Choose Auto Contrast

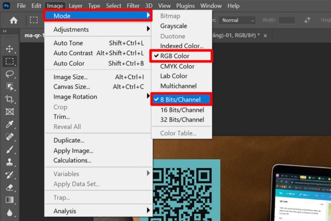[x=98, y=53]
